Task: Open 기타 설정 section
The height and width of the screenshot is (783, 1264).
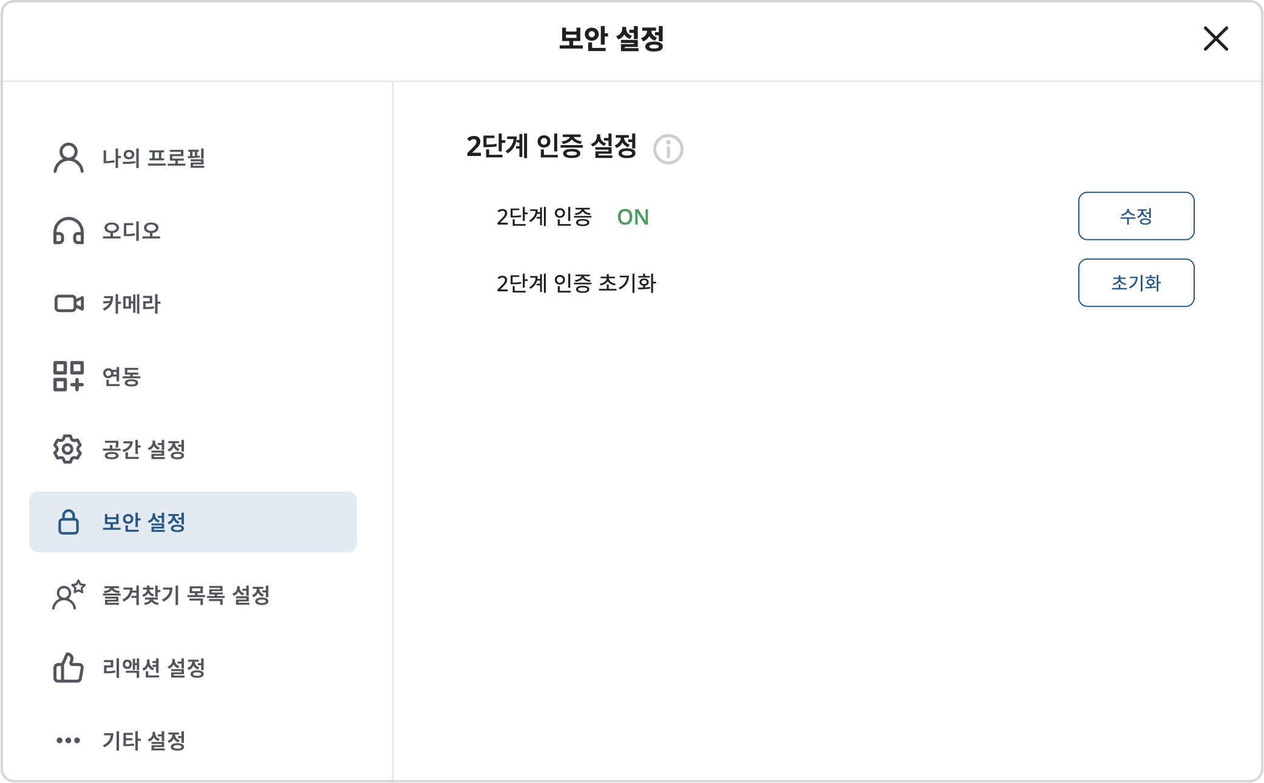Action: pyautogui.click(x=144, y=741)
